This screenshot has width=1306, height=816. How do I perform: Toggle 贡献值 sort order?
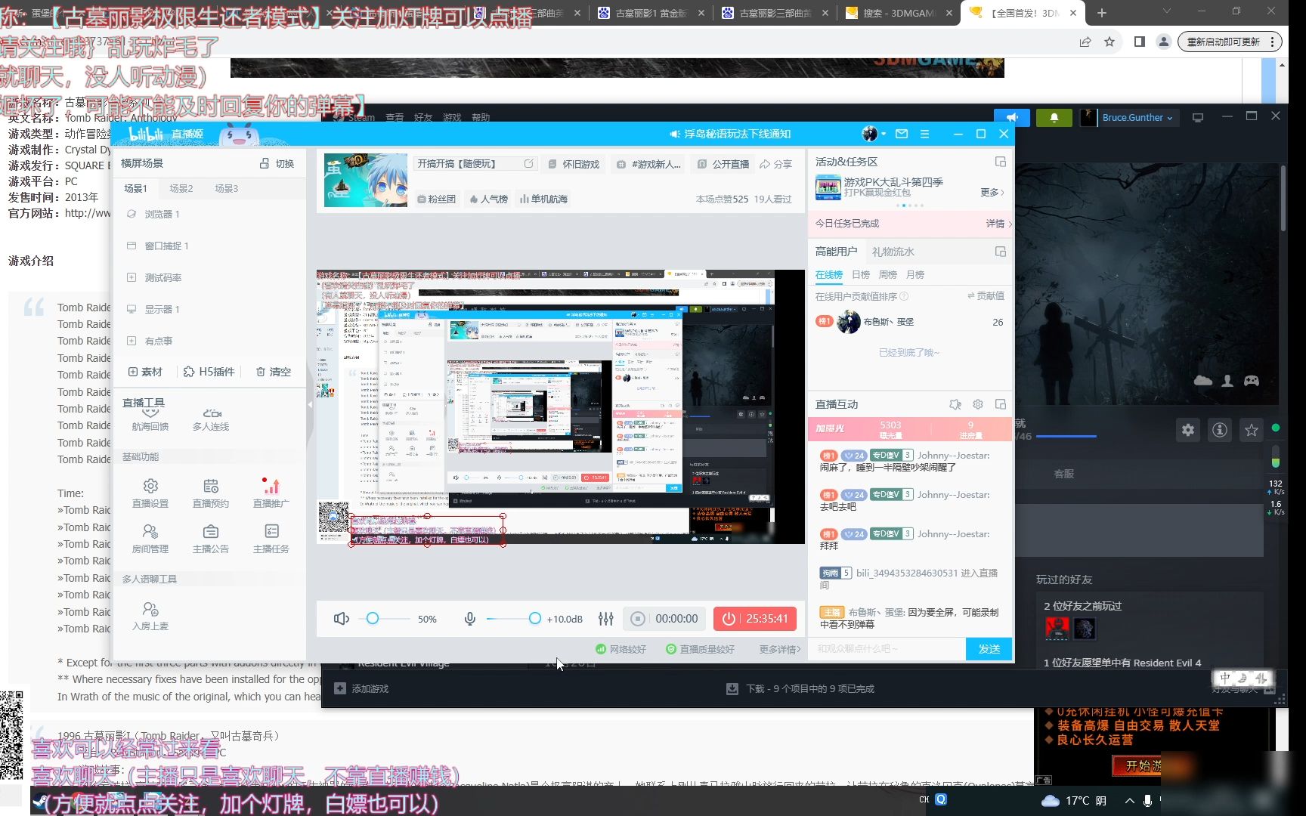[986, 296]
